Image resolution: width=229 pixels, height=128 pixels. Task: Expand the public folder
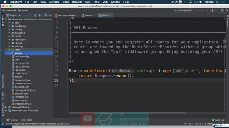point(9,36)
